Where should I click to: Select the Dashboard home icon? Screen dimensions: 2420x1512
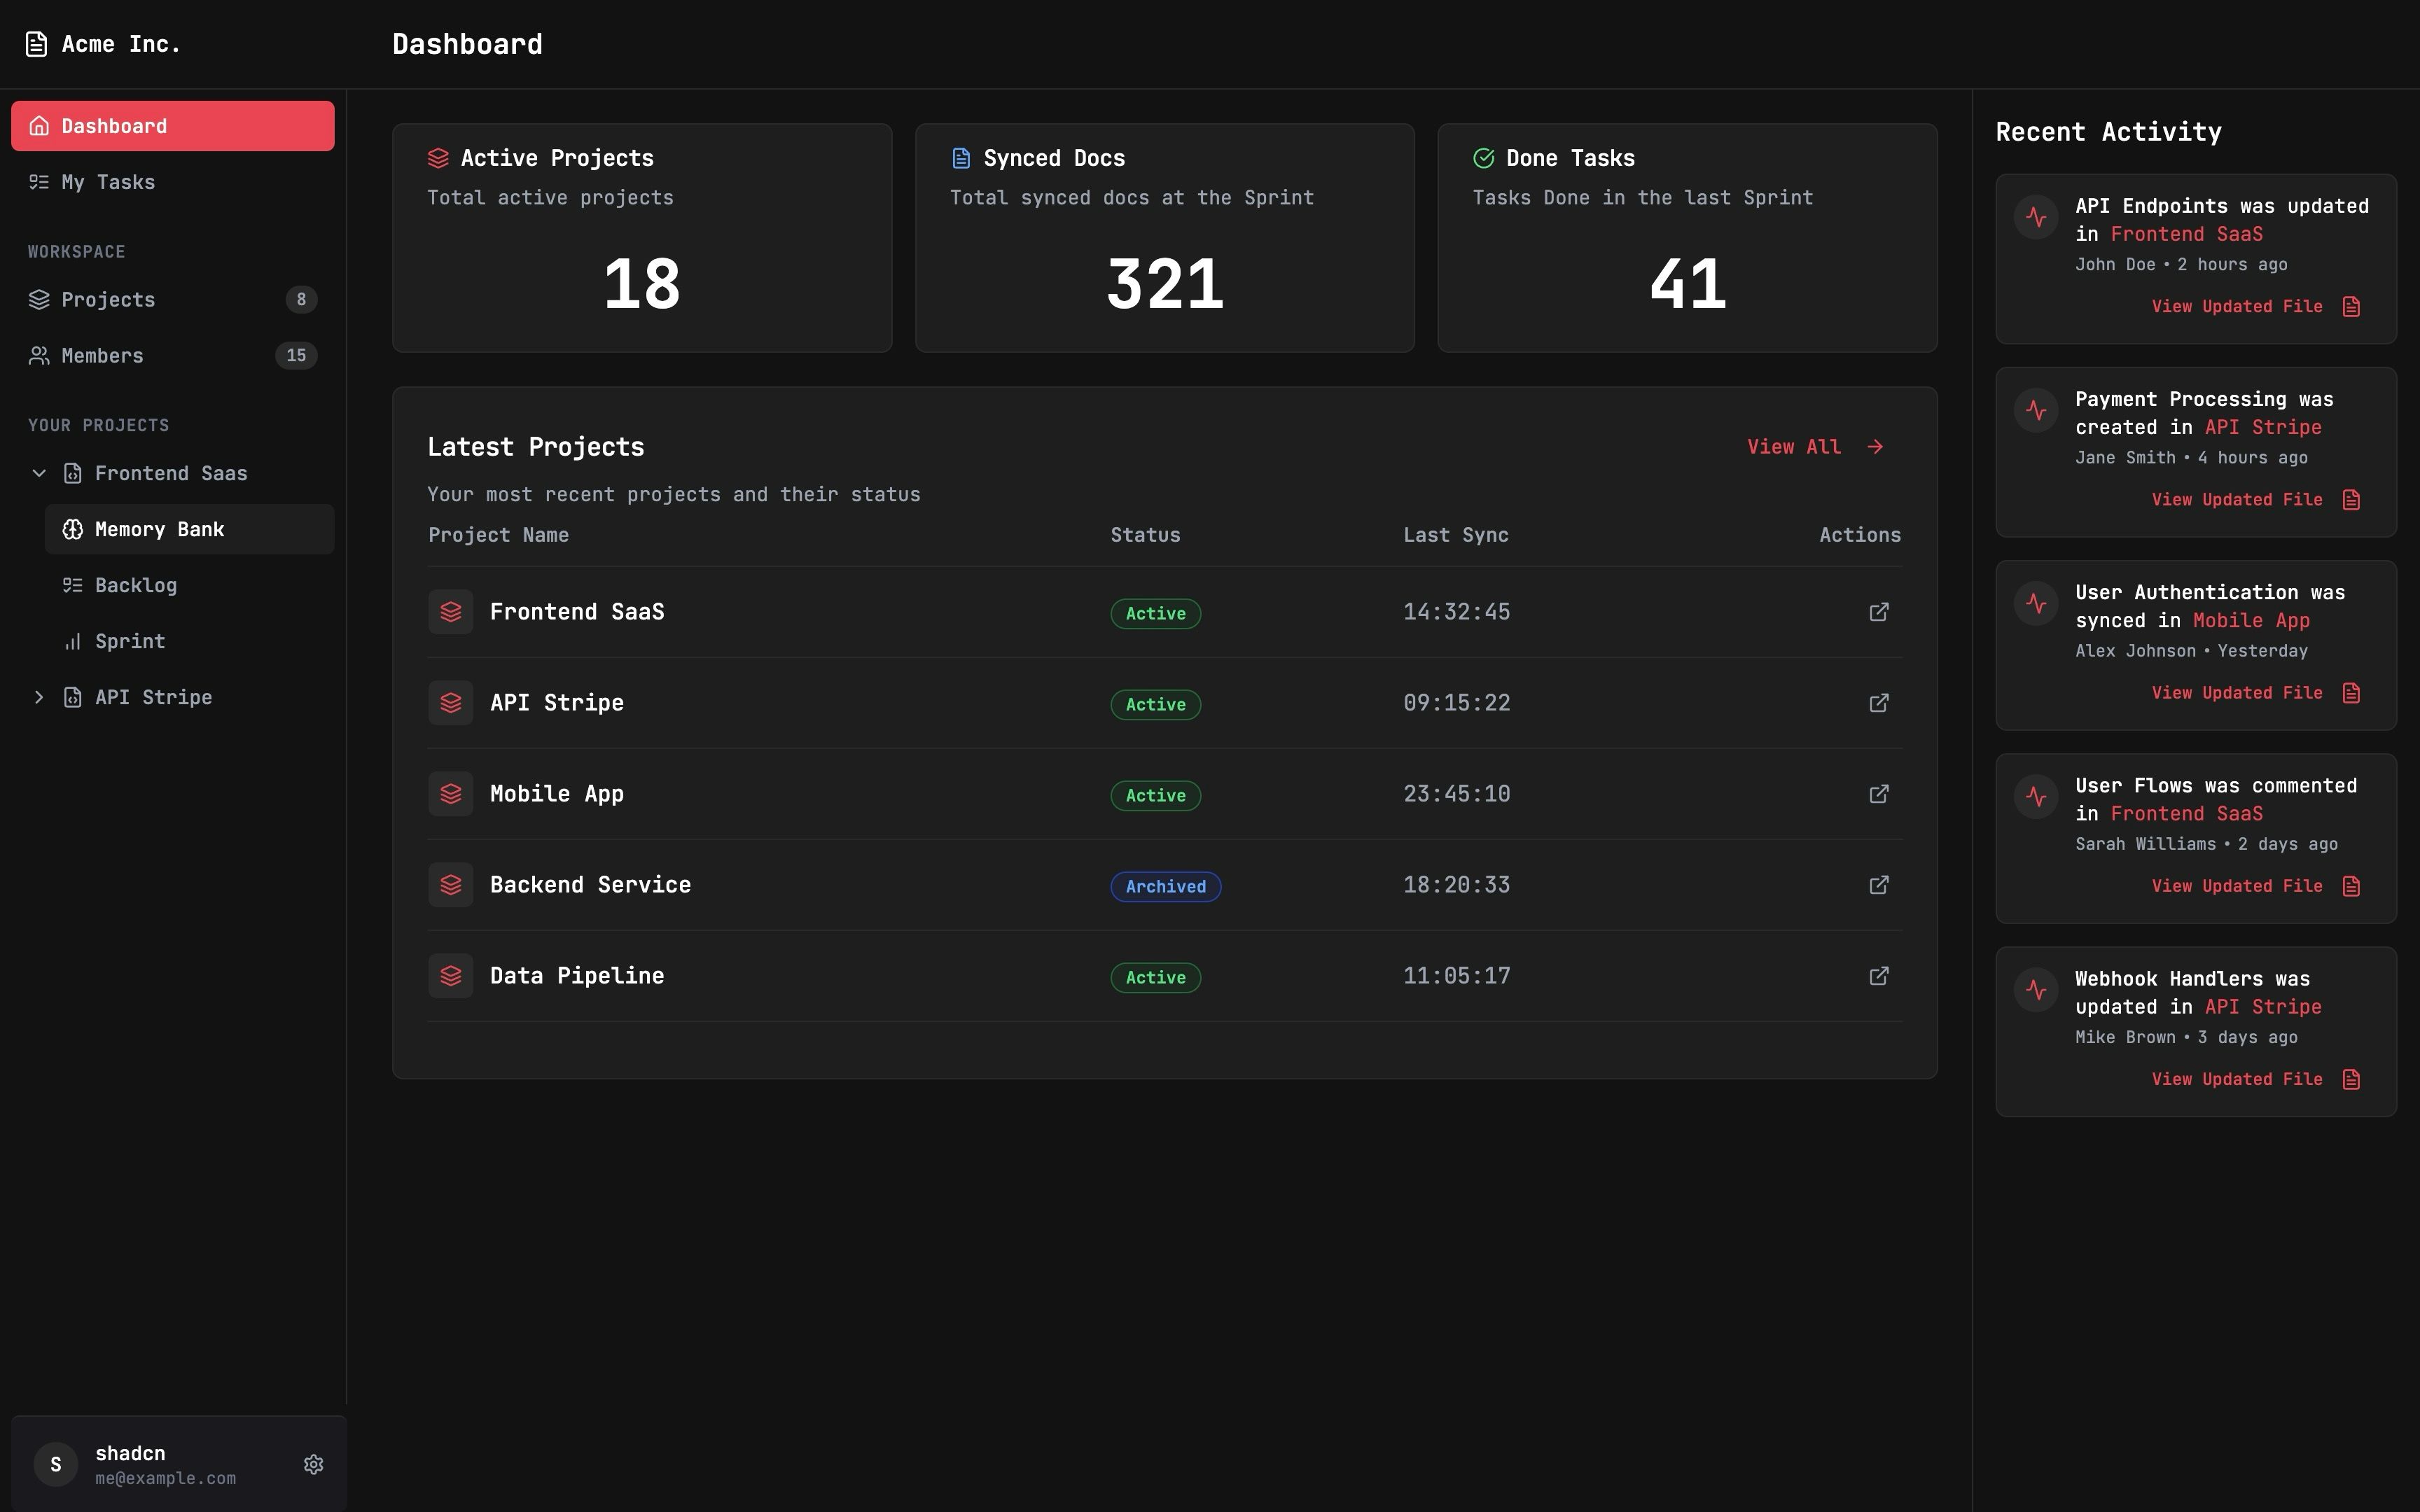click(x=40, y=125)
